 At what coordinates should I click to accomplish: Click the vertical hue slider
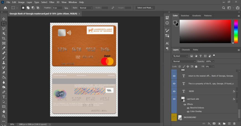click(236, 31)
